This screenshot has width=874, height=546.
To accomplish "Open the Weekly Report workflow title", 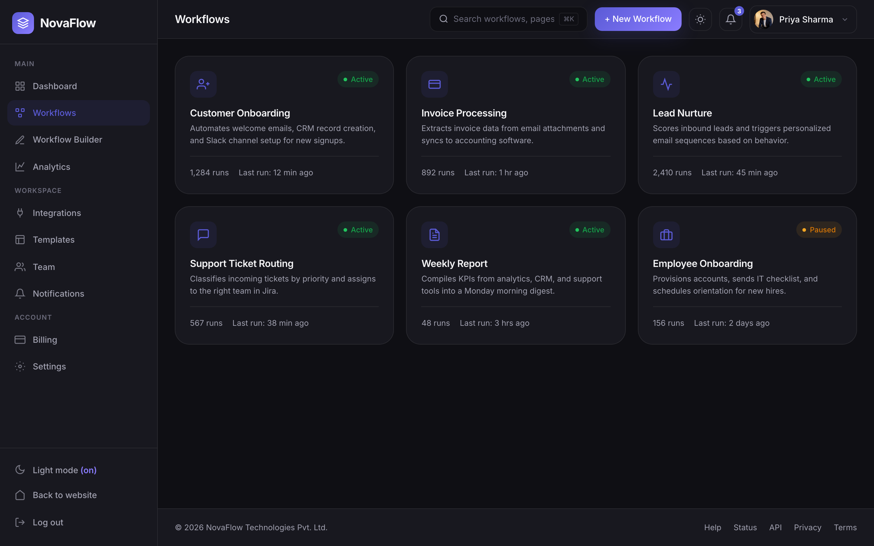I will point(454,264).
